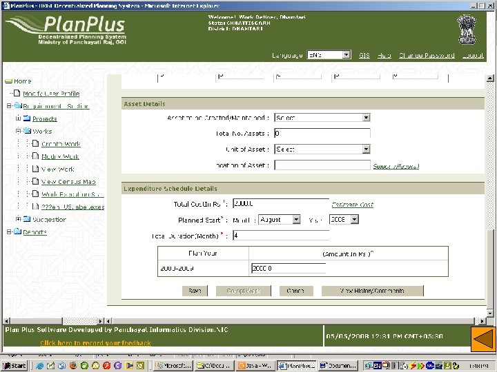
Task: Expand the Suggestion tree node
Action: click(x=19, y=219)
